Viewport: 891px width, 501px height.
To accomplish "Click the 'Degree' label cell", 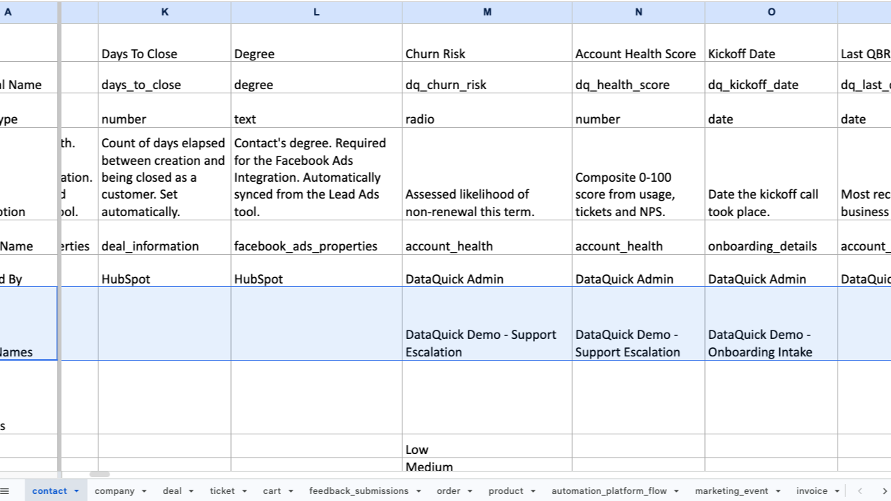I will (317, 44).
